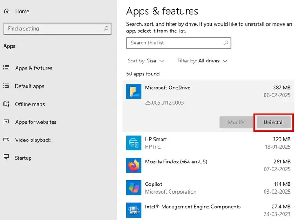Uninstall Microsoft OneDrive
297x220 pixels.
coord(274,122)
